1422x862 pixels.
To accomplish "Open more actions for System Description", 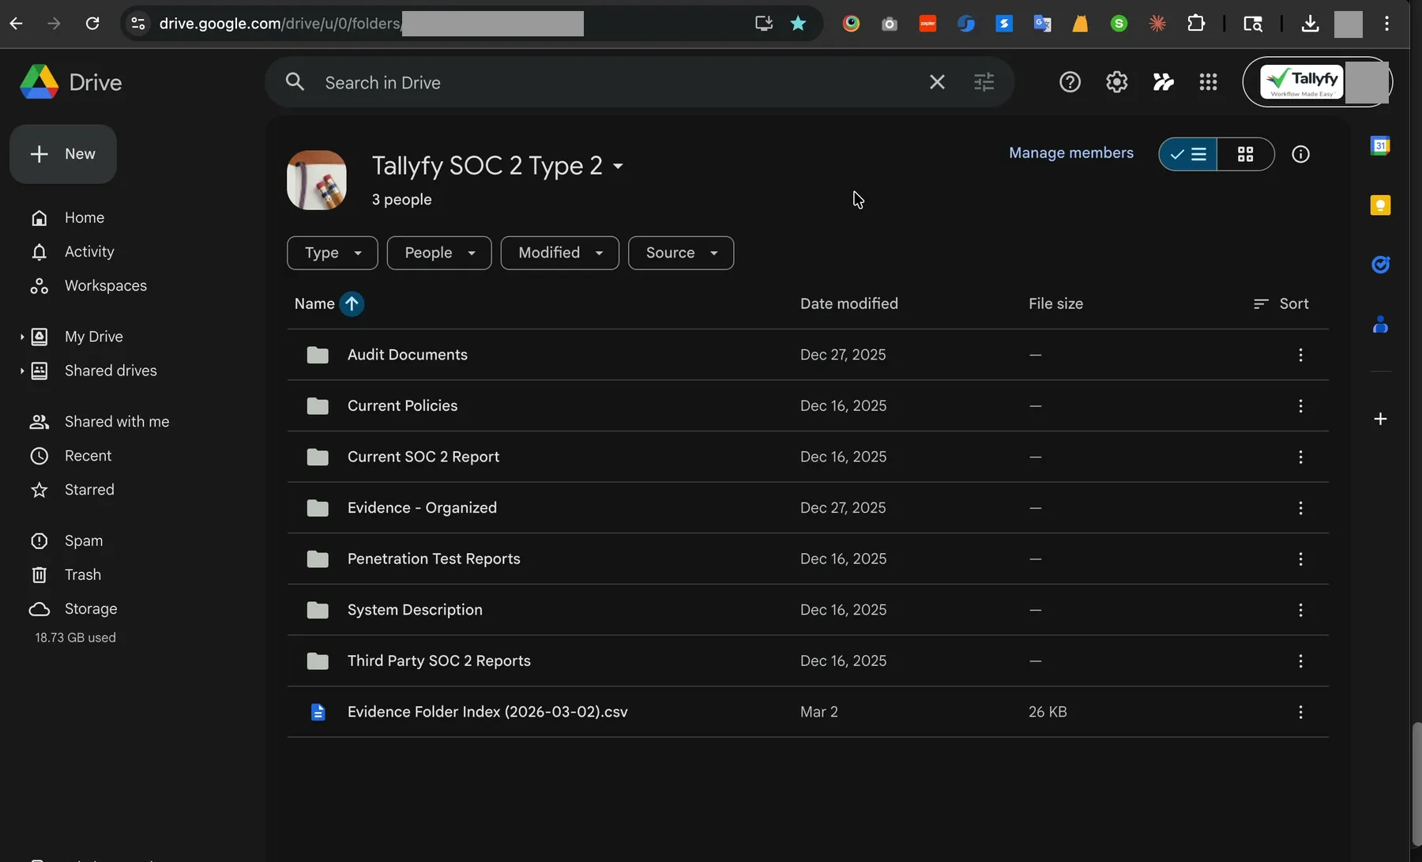I will coord(1300,610).
